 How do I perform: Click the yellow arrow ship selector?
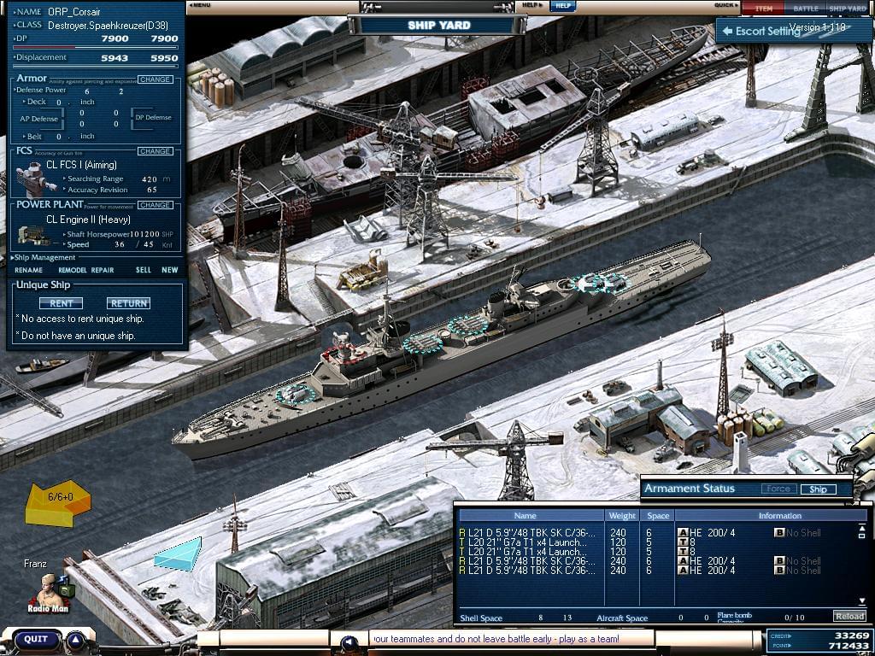(56, 504)
